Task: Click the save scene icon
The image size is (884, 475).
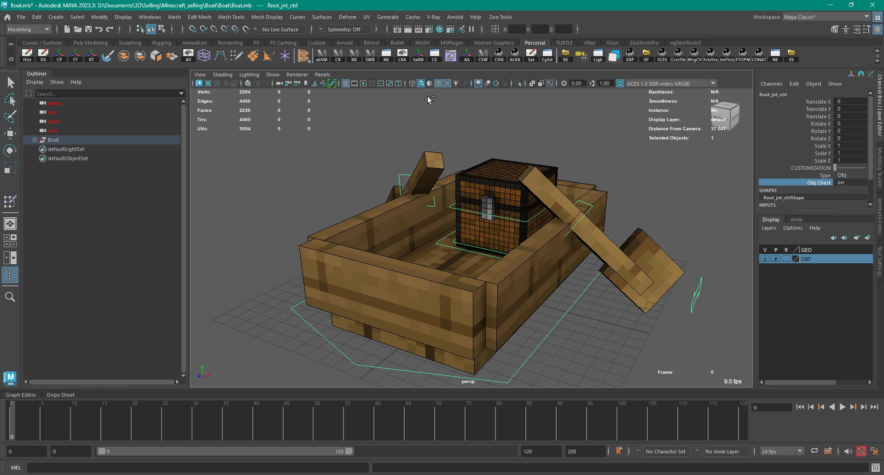Action: point(88,29)
